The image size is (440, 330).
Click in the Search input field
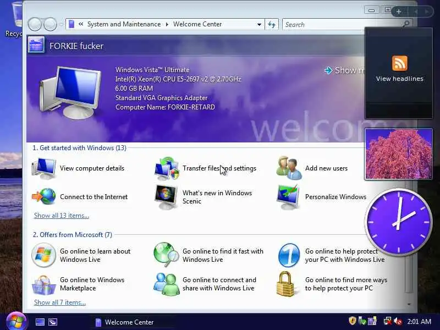[342, 24]
